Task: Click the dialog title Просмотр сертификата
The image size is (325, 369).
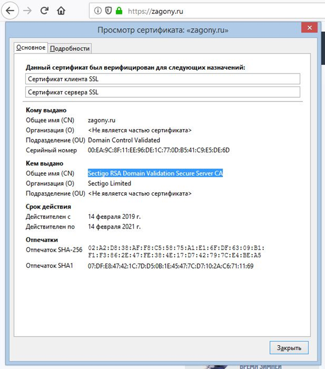Action: [x=162, y=30]
